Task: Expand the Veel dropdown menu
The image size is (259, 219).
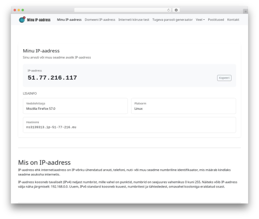Action: pyautogui.click(x=200, y=20)
